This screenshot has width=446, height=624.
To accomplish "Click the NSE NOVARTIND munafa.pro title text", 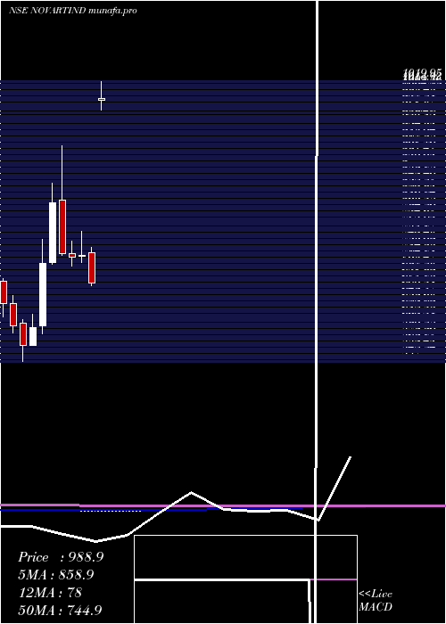I will (x=73, y=11).
